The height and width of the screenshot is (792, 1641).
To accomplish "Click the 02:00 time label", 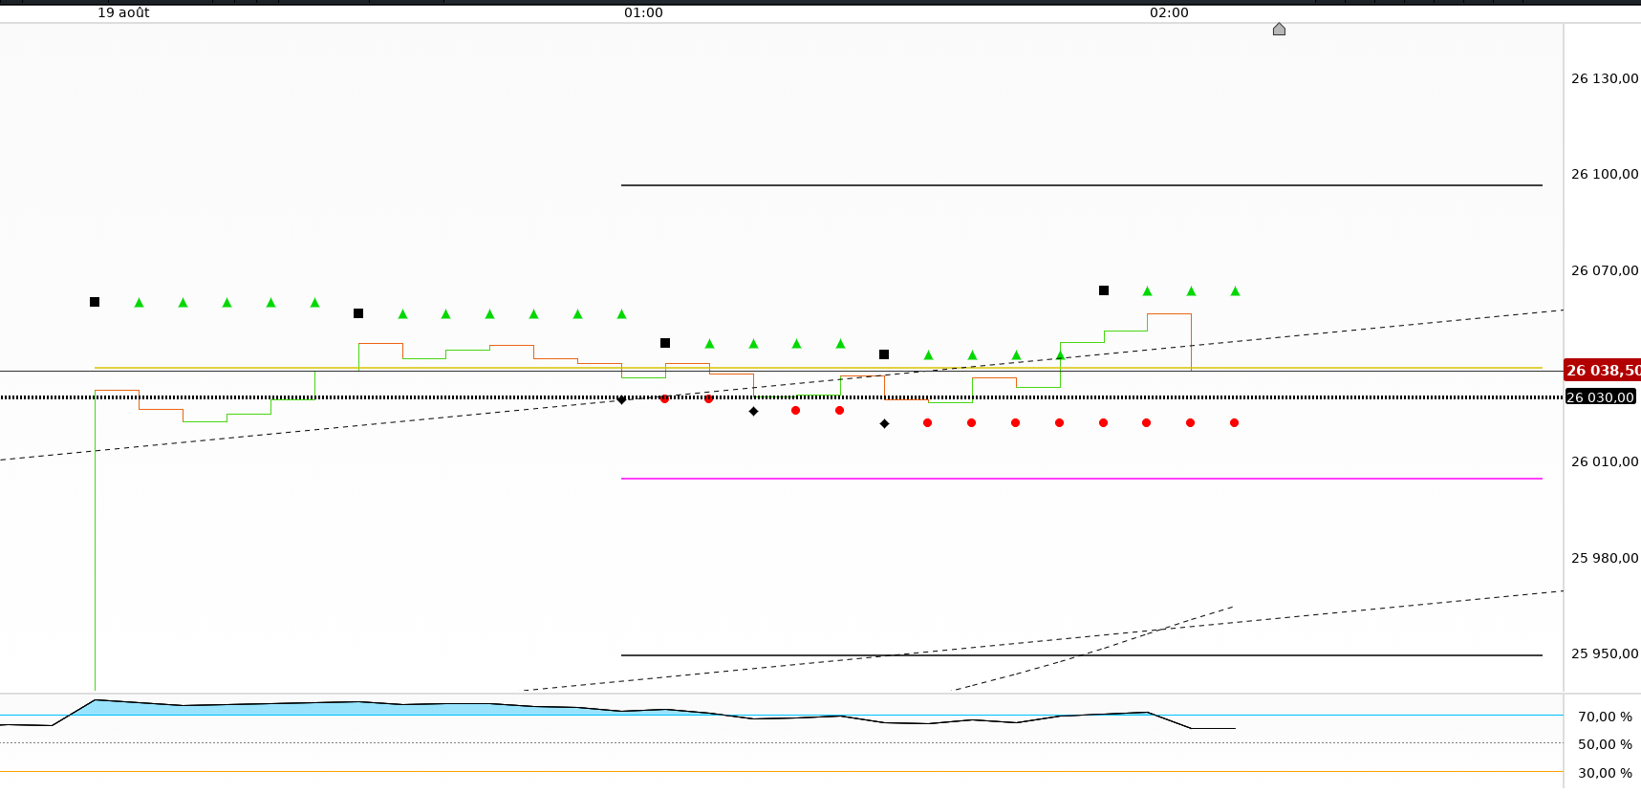I will [x=1169, y=12].
